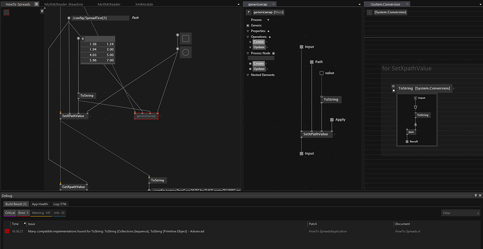Click Process Node Update button
483x249 pixels.
pyautogui.click(x=259, y=69)
